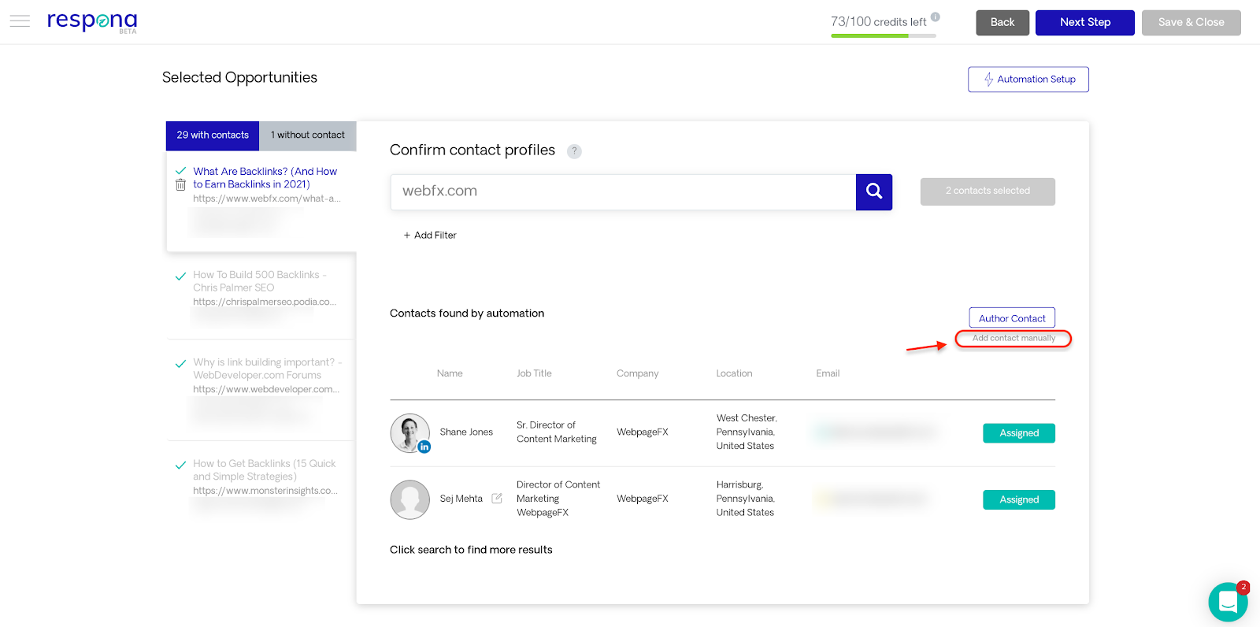Select the 29 with contacts tab
This screenshot has height=627, width=1260.
click(213, 135)
